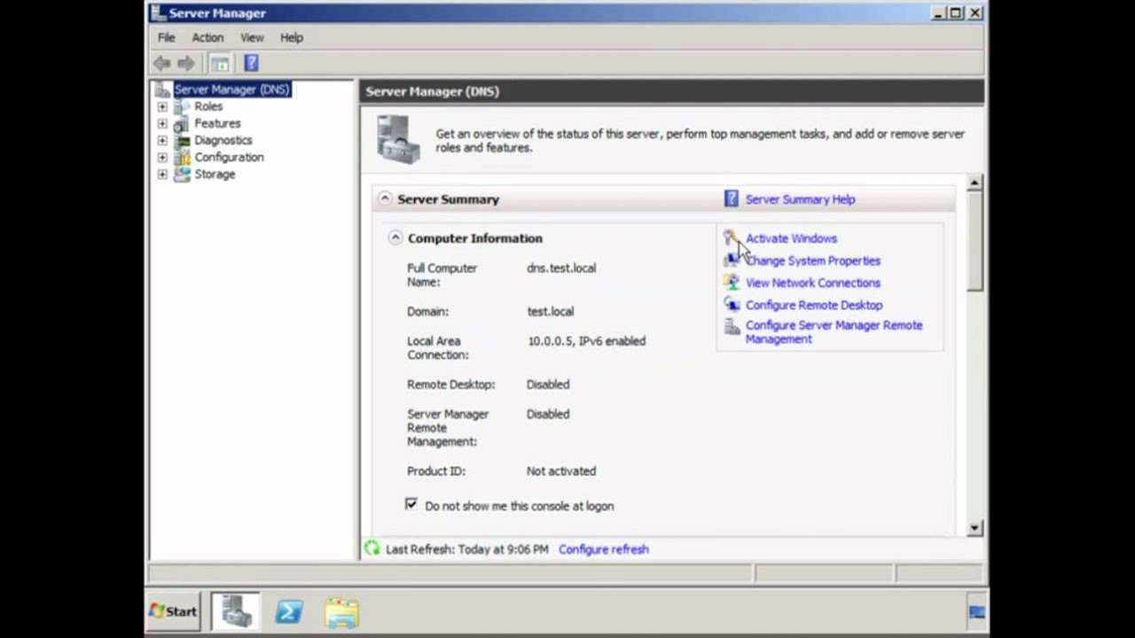The width and height of the screenshot is (1135, 638).
Task: Click the Start button
Action: click(x=173, y=611)
